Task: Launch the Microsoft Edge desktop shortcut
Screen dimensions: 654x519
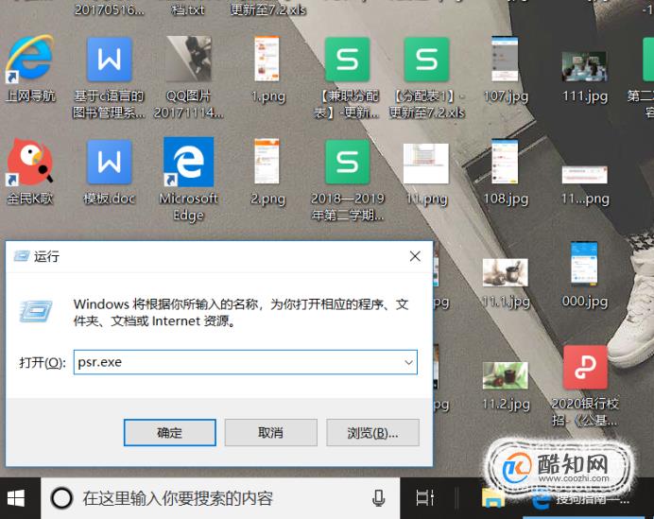Action: coord(188,162)
